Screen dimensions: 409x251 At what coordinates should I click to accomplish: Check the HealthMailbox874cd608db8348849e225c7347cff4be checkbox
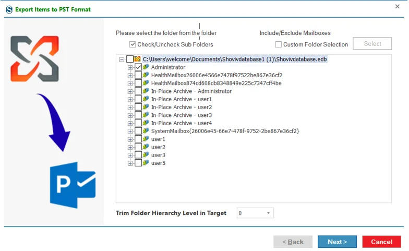click(138, 83)
